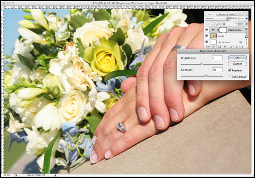Enable the Use Legacy checkbox
Viewport: 255px width, 178px height.
[x=229, y=76]
